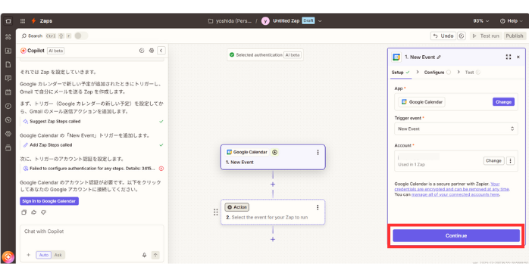Click the version history icon next to Undo

point(462,36)
